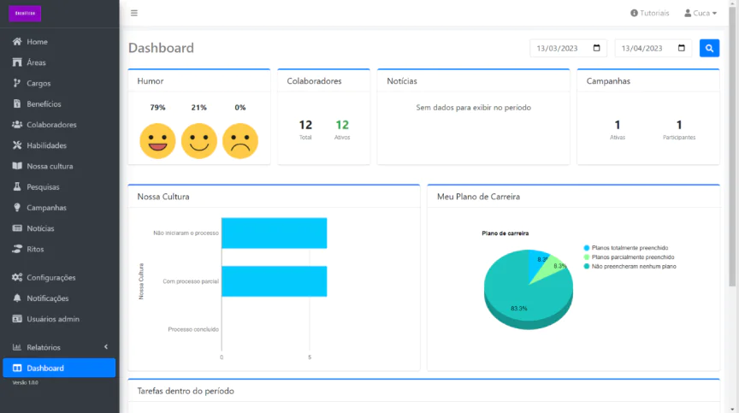Image resolution: width=739 pixels, height=413 pixels.
Task: Open the Cuca user dropdown
Action: tap(701, 13)
